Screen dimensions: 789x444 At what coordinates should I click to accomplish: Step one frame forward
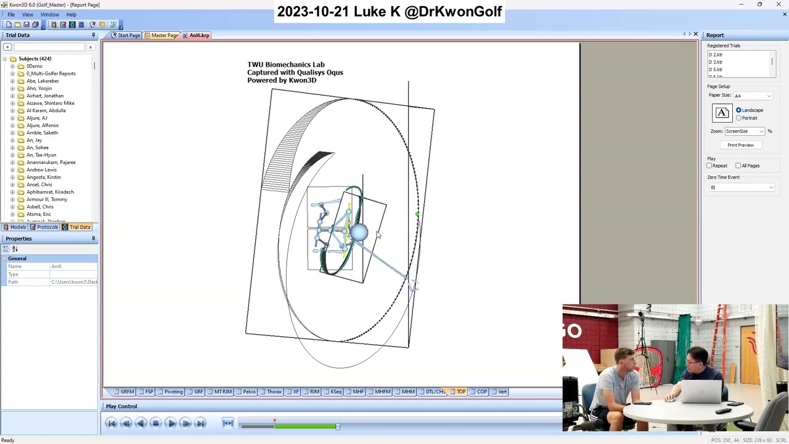coord(186,423)
